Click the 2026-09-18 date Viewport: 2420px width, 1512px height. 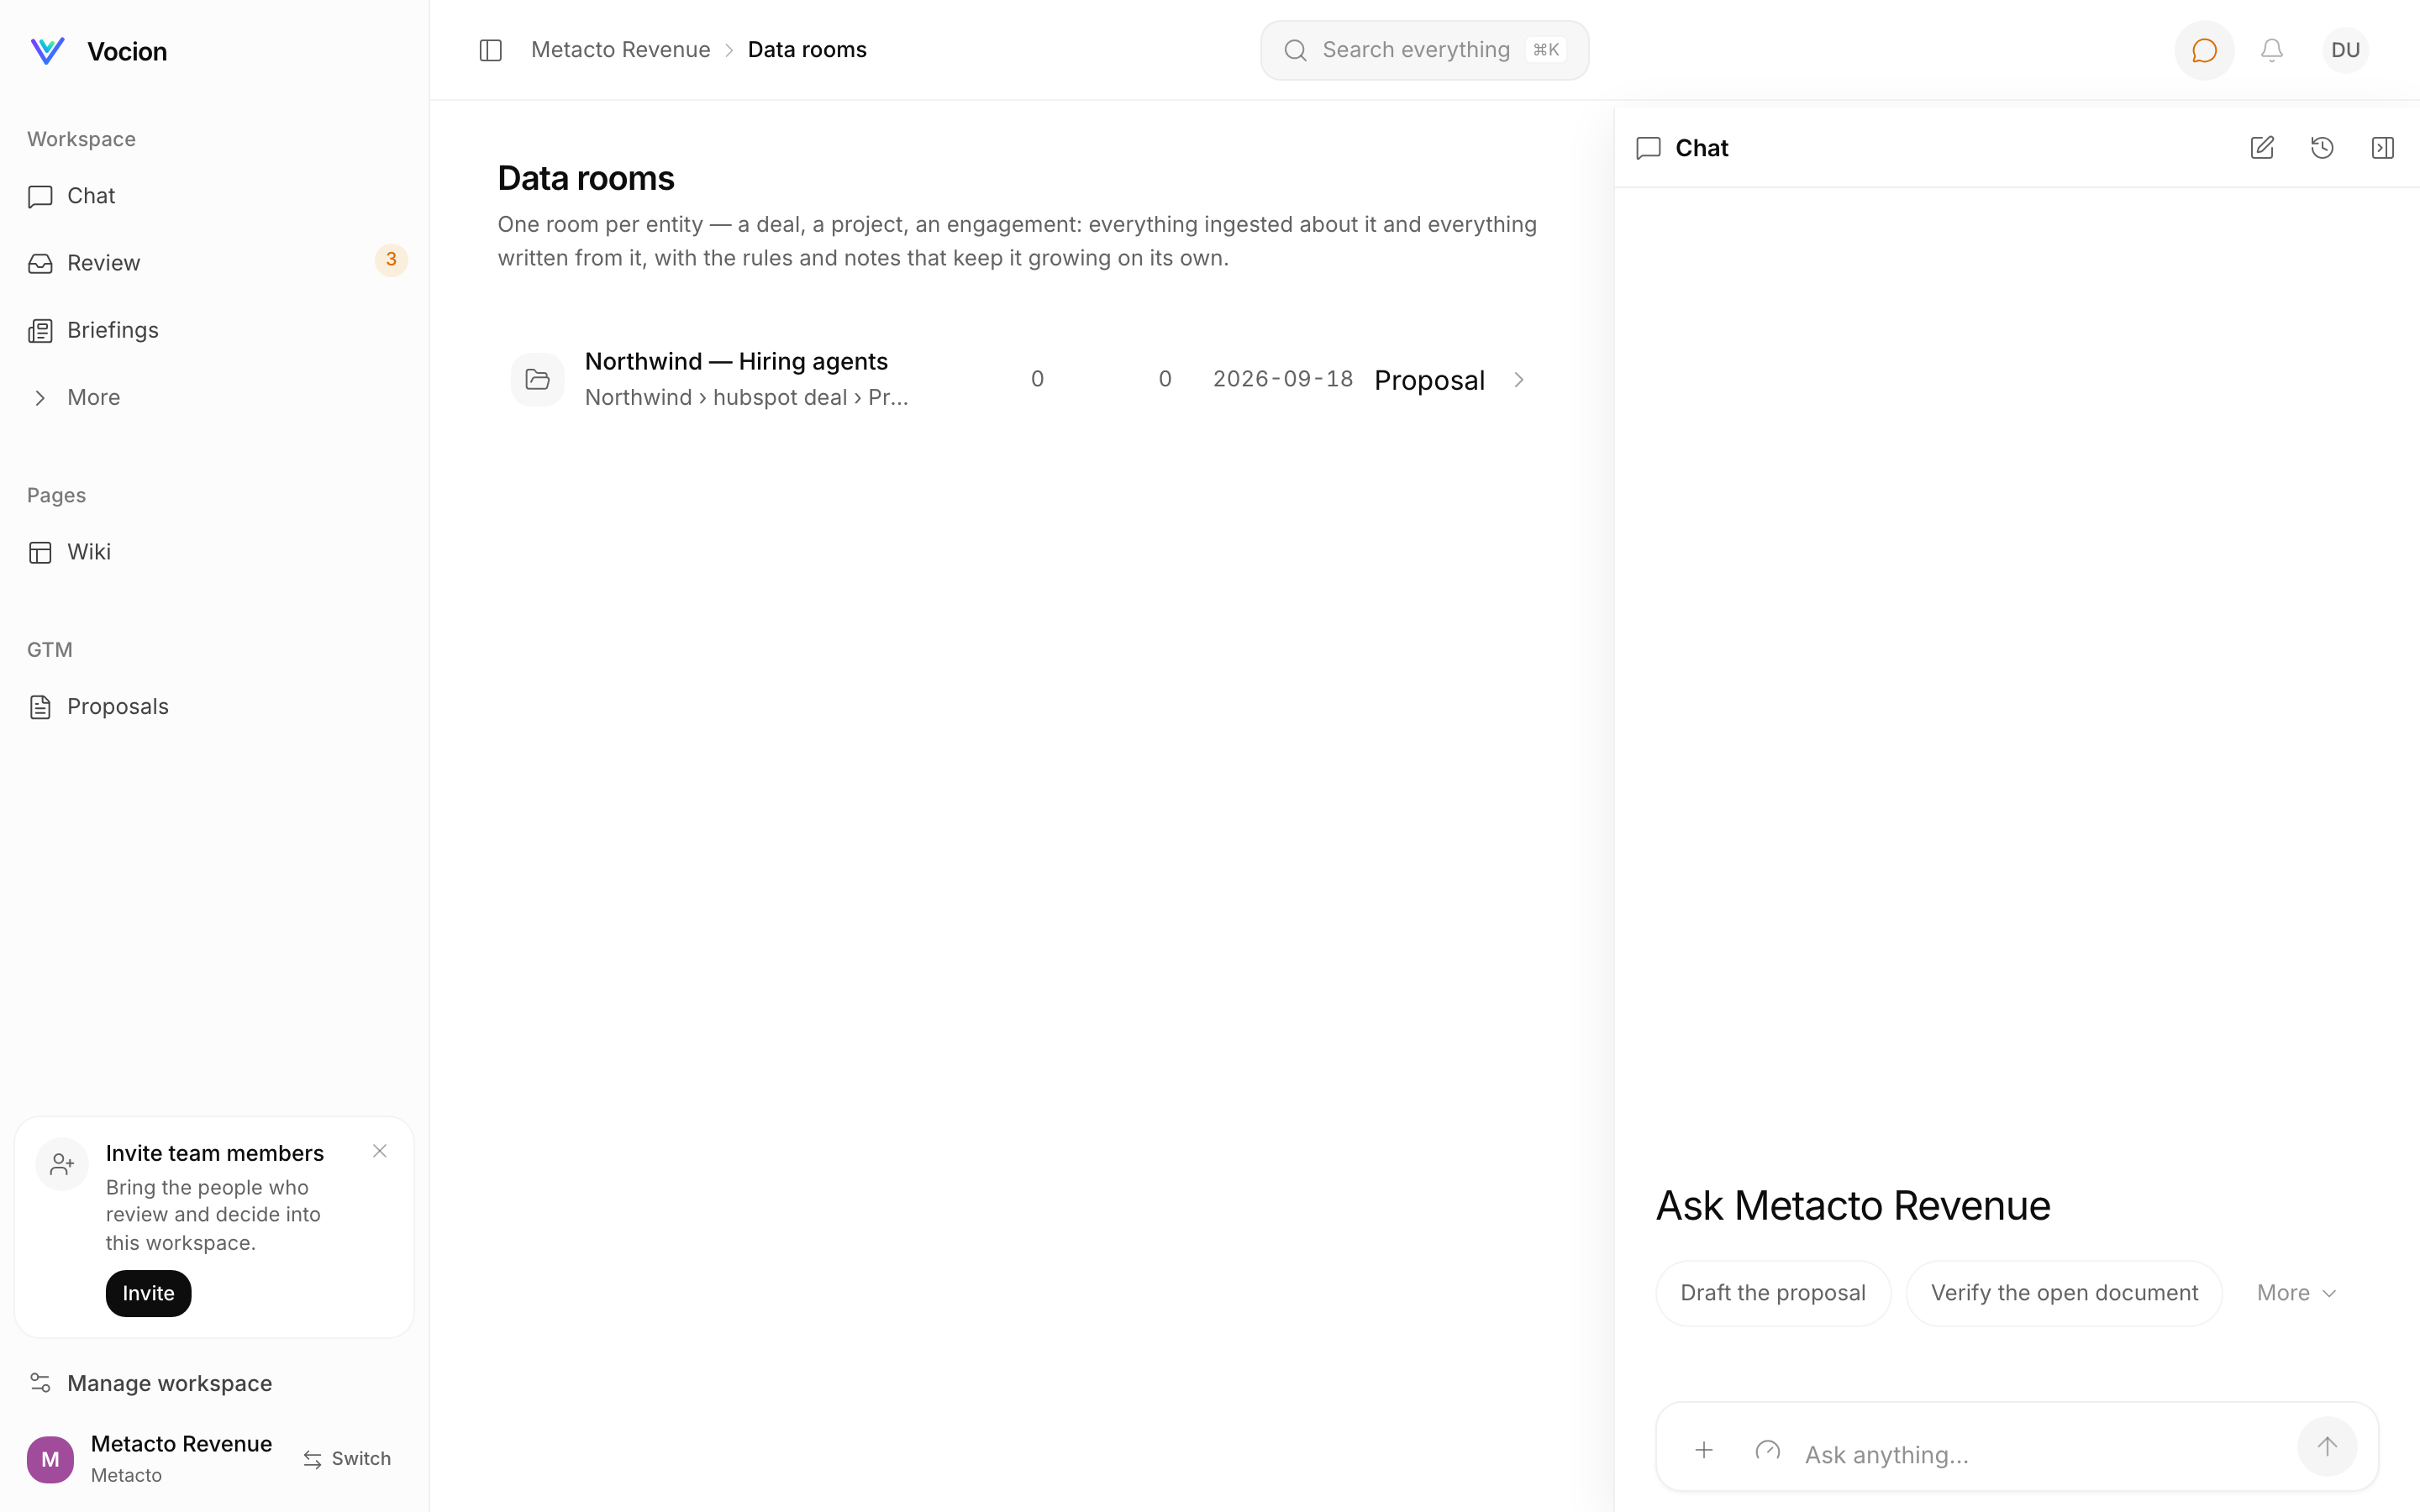pyautogui.click(x=1283, y=379)
